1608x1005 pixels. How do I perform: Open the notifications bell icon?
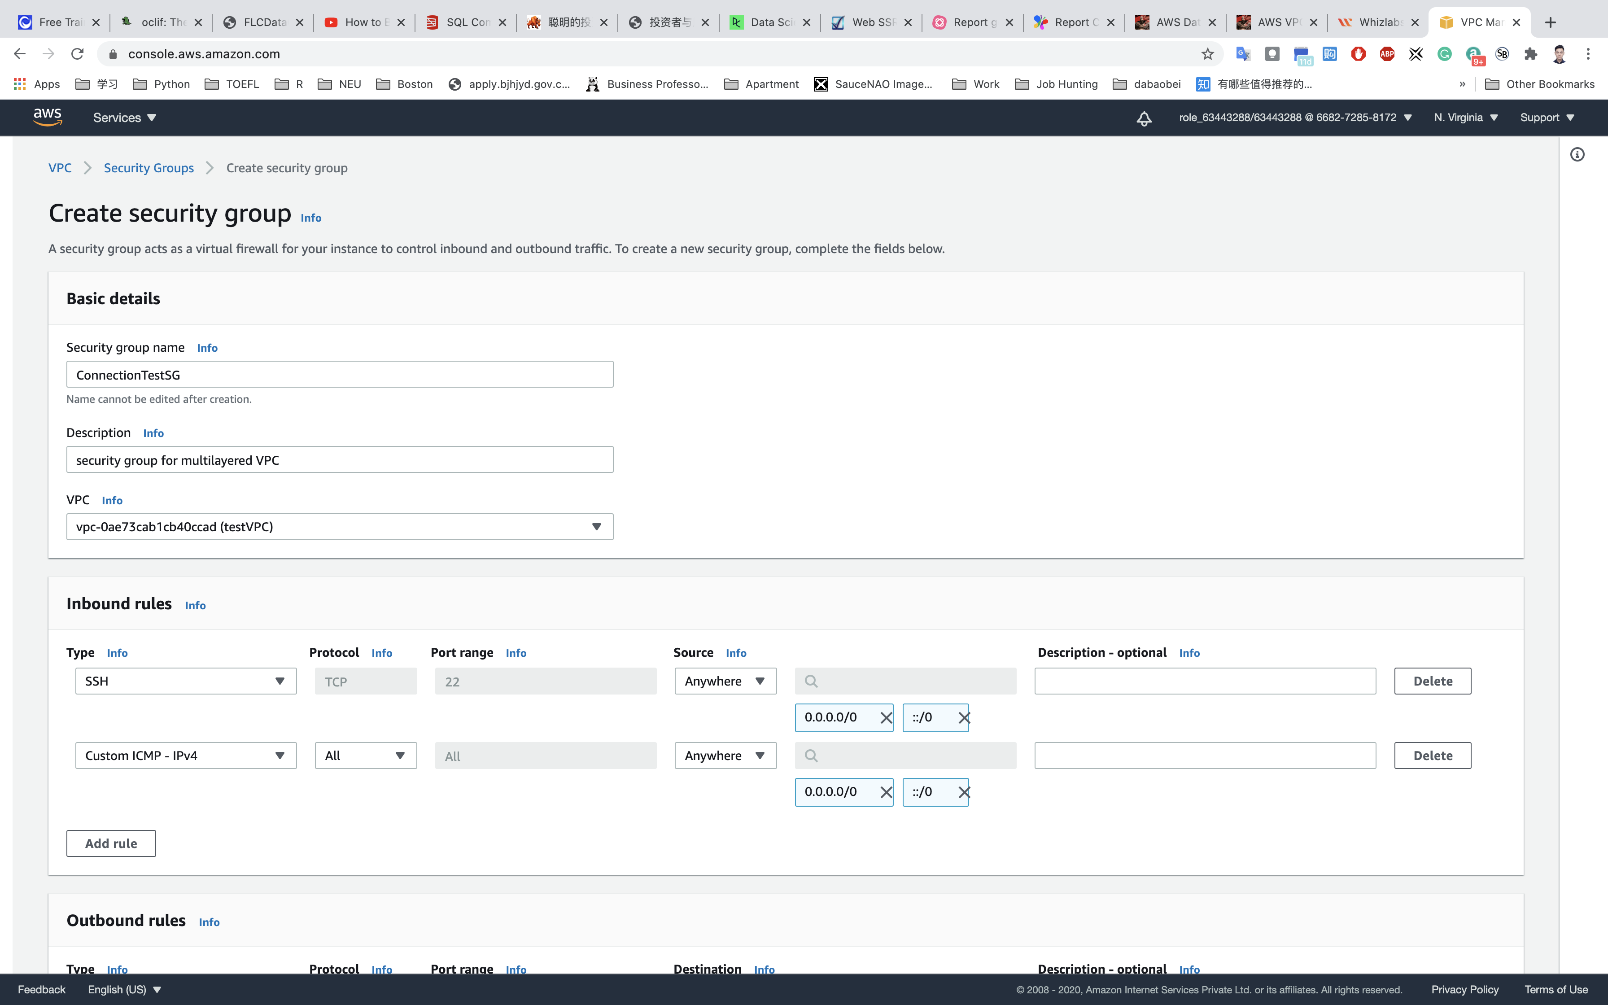(1144, 118)
